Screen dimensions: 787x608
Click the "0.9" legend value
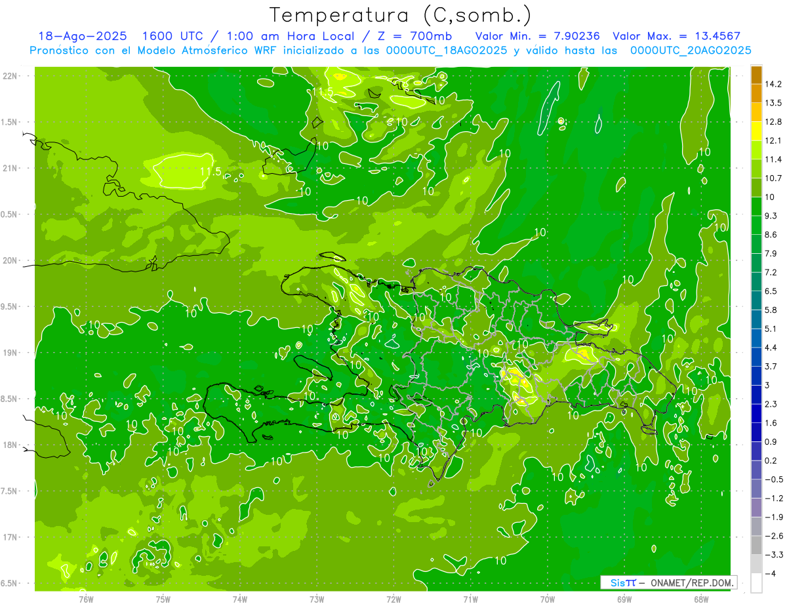click(x=771, y=442)
